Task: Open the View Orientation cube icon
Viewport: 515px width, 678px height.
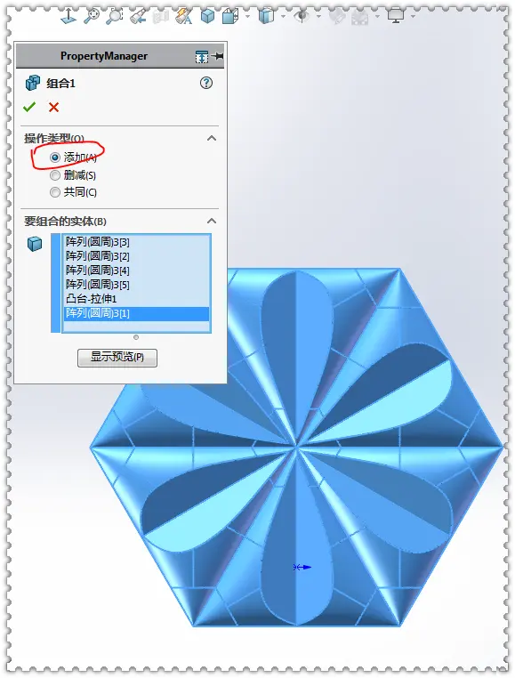Action: [x=231, y=16]
